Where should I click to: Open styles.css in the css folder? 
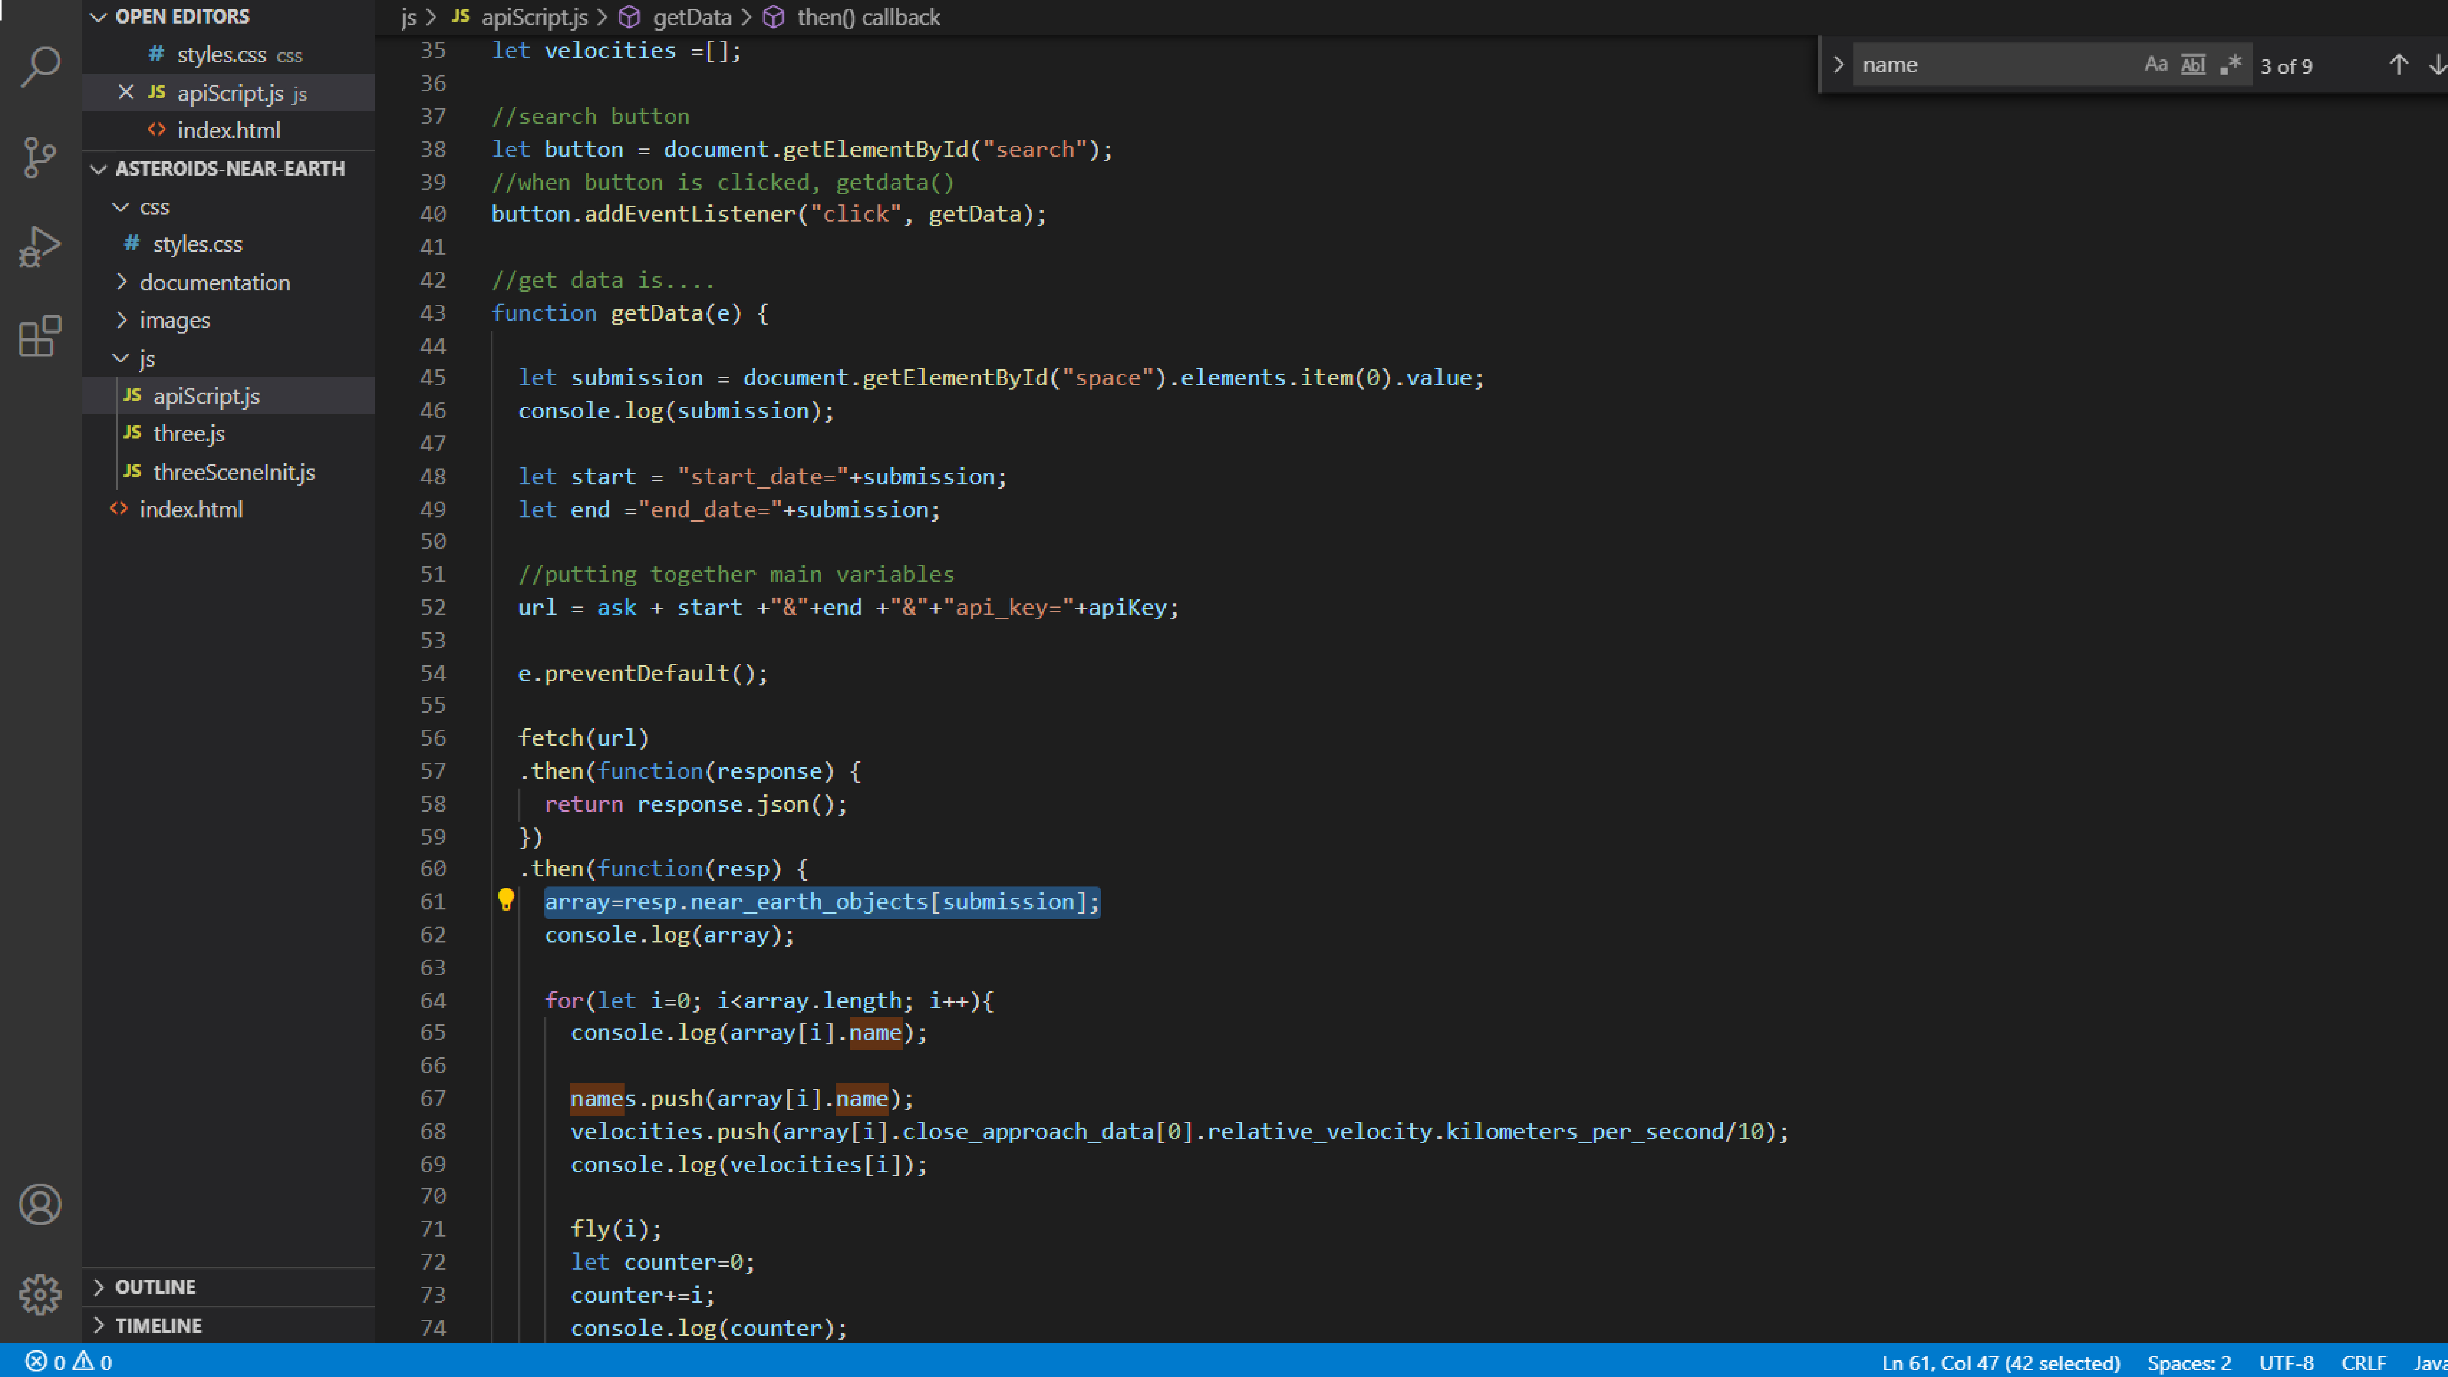point(228,244)
